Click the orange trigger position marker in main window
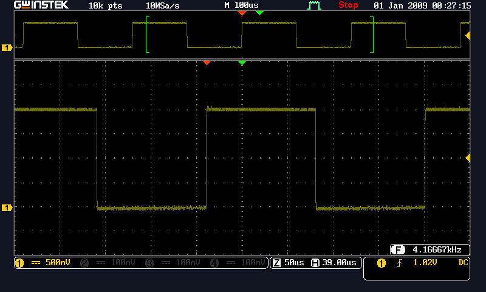The height and width of the screenshot is (292, 486). click(x=207, y=63)
